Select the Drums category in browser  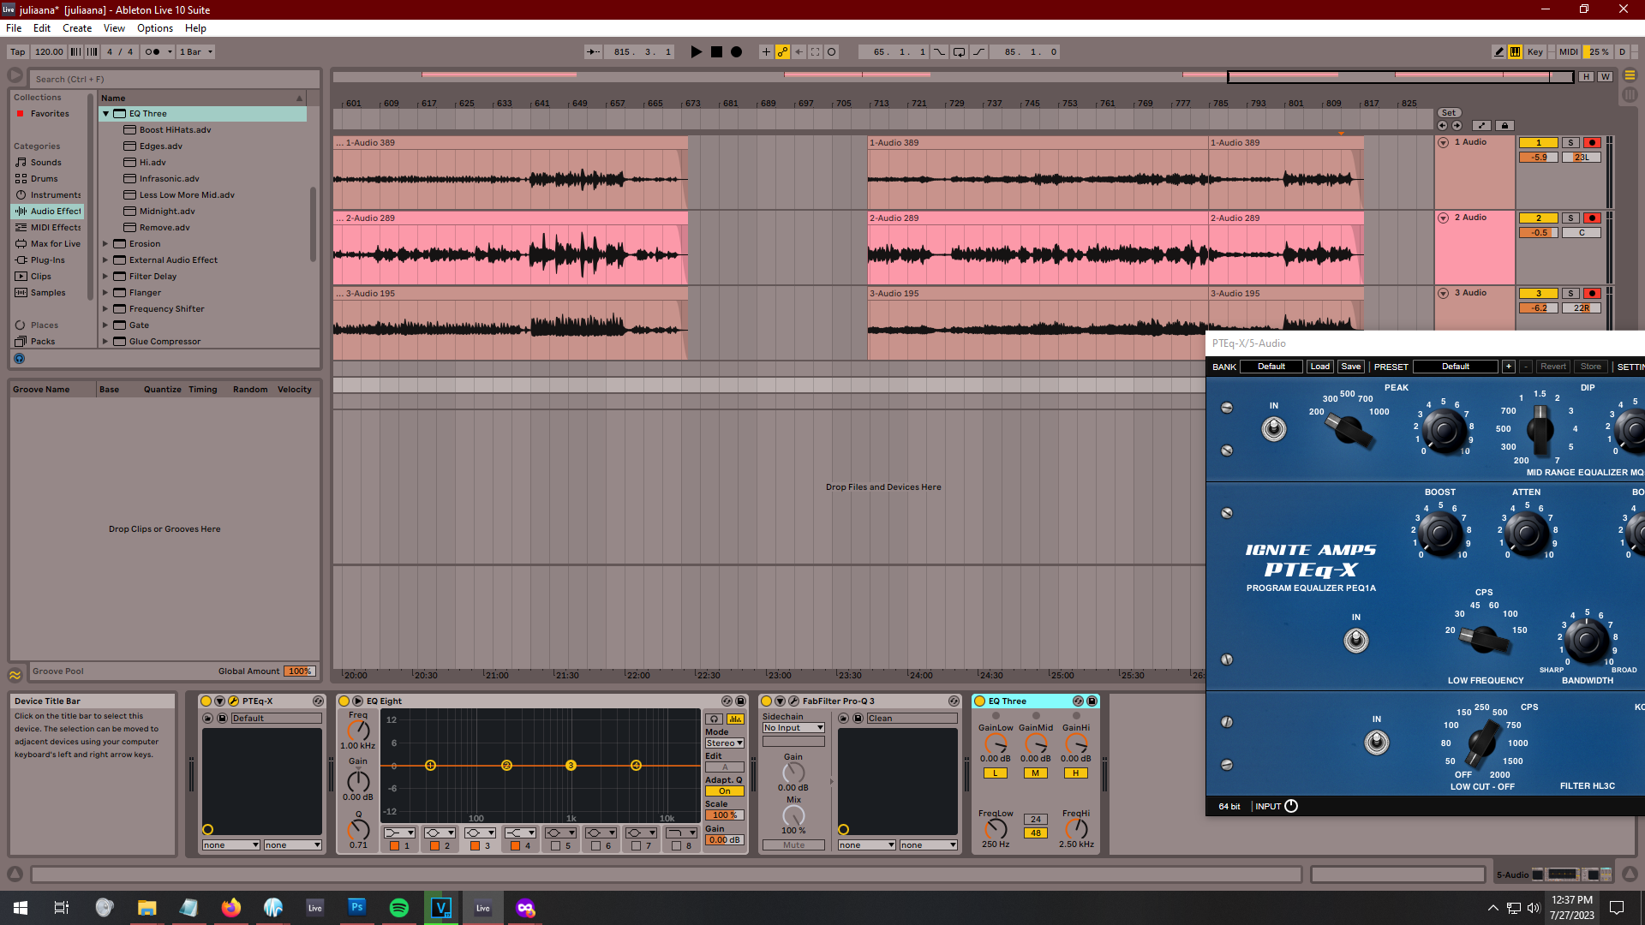point(44,179)
